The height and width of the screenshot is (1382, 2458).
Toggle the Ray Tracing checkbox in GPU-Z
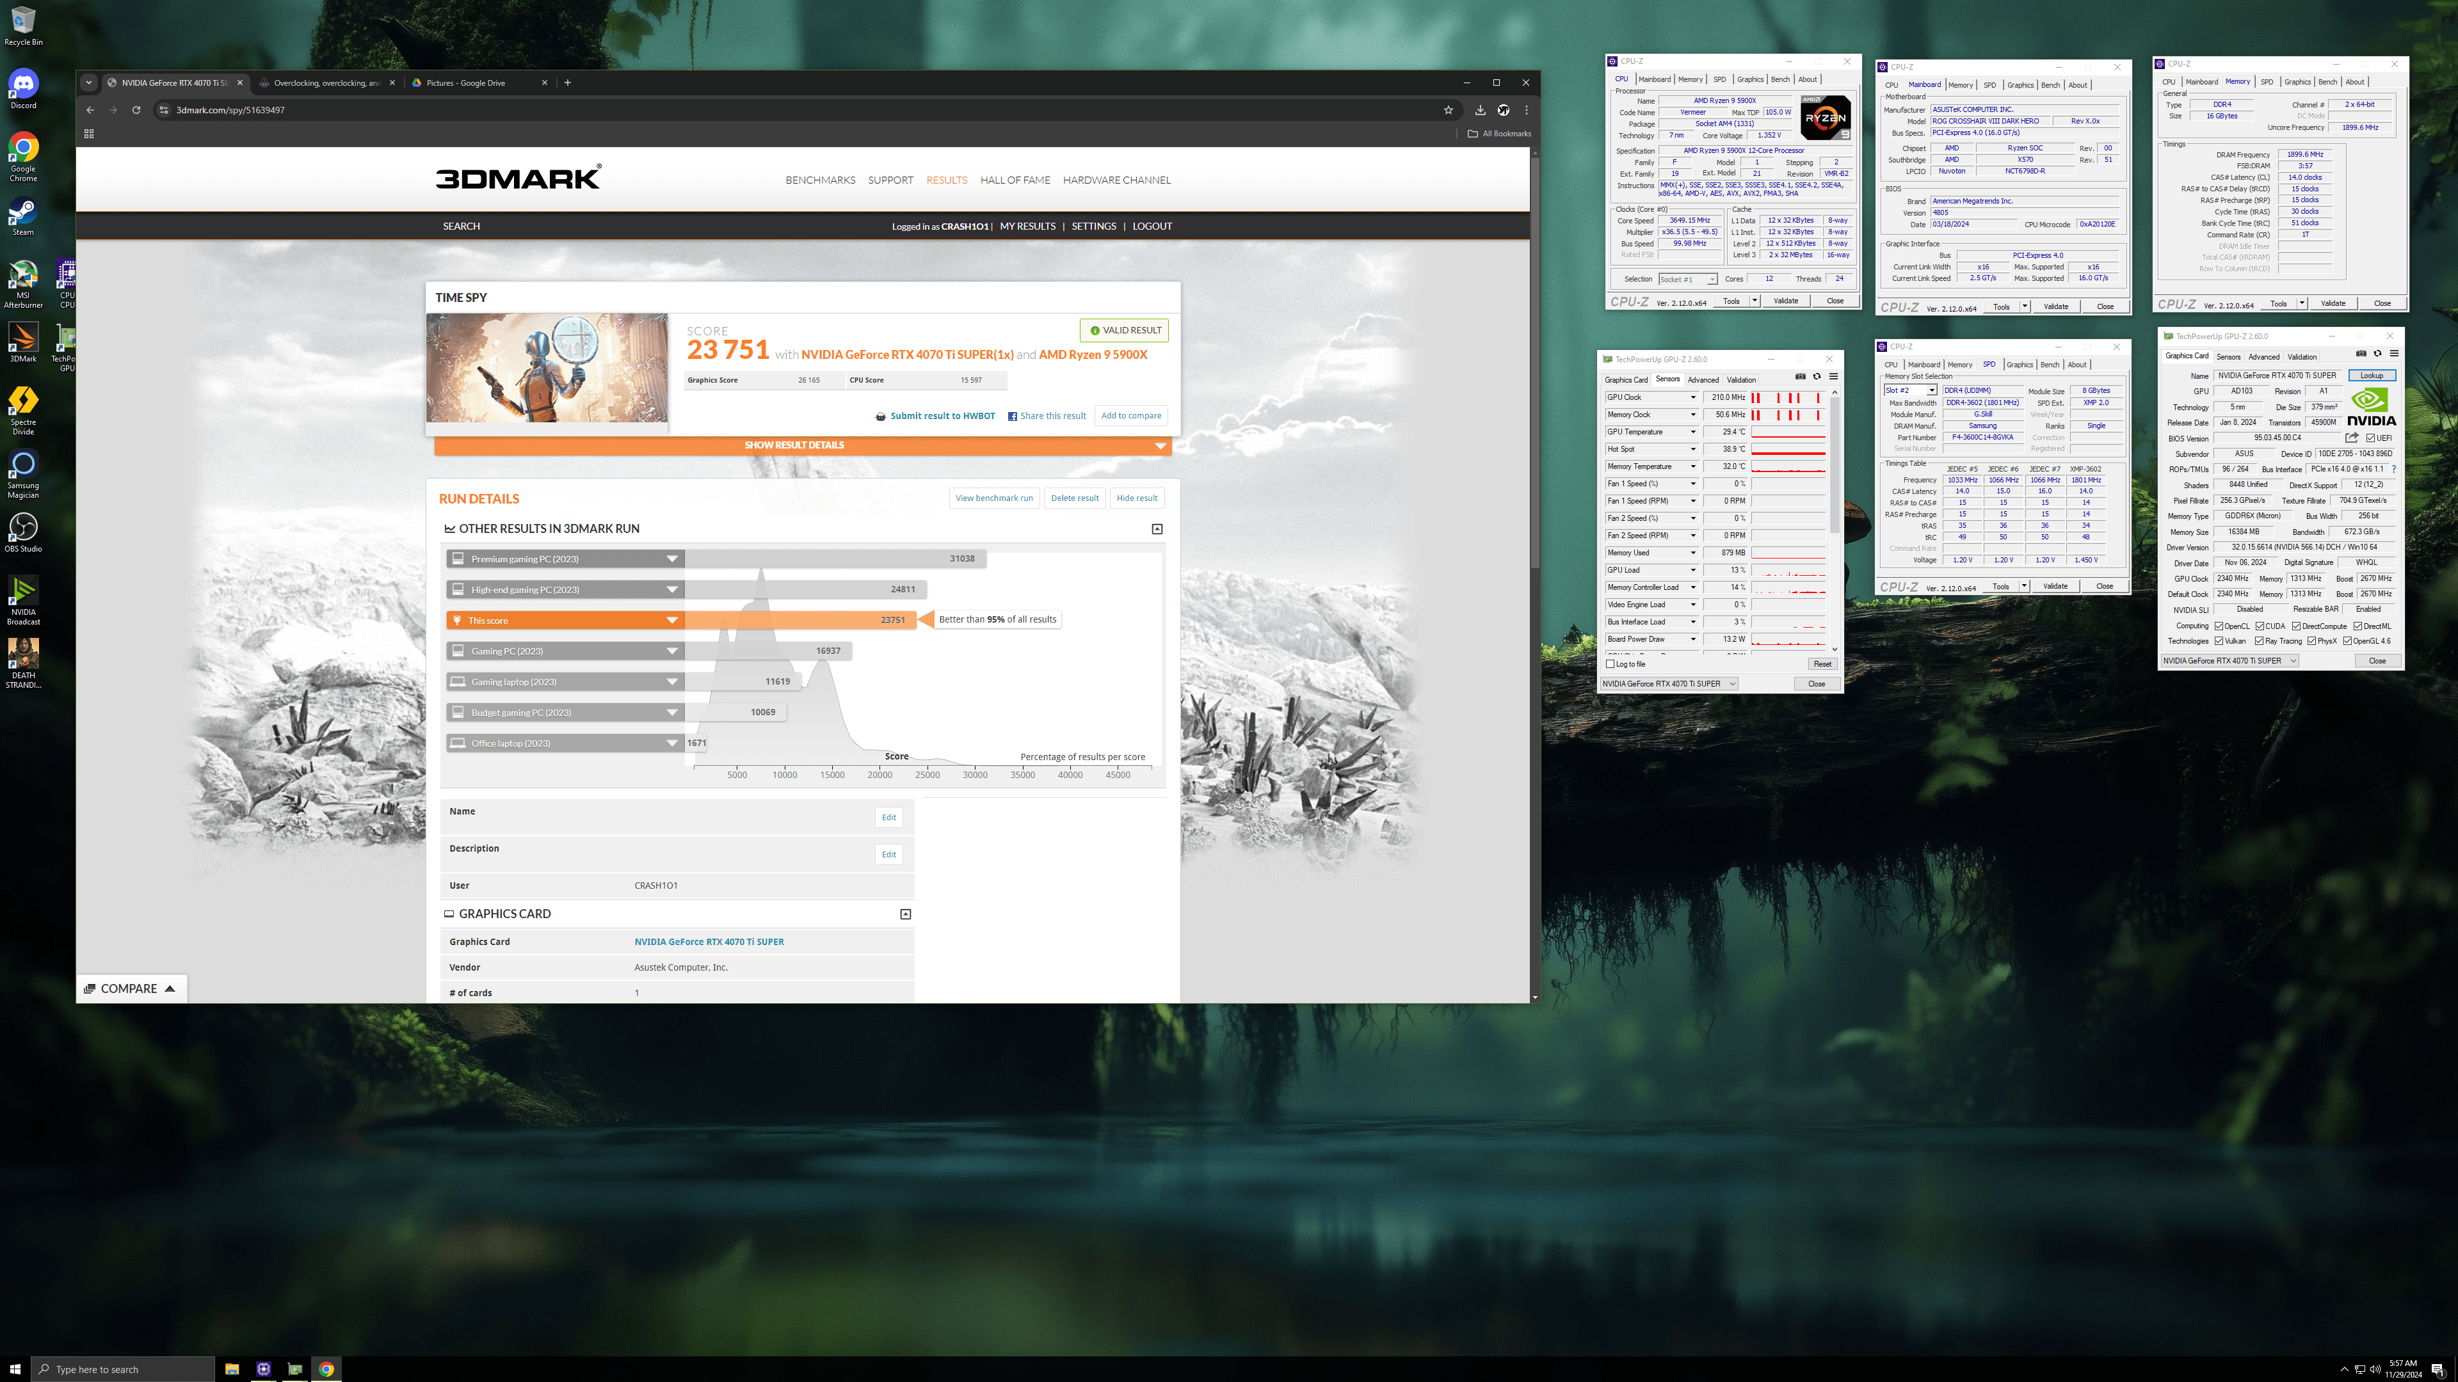click(2260, 641)
